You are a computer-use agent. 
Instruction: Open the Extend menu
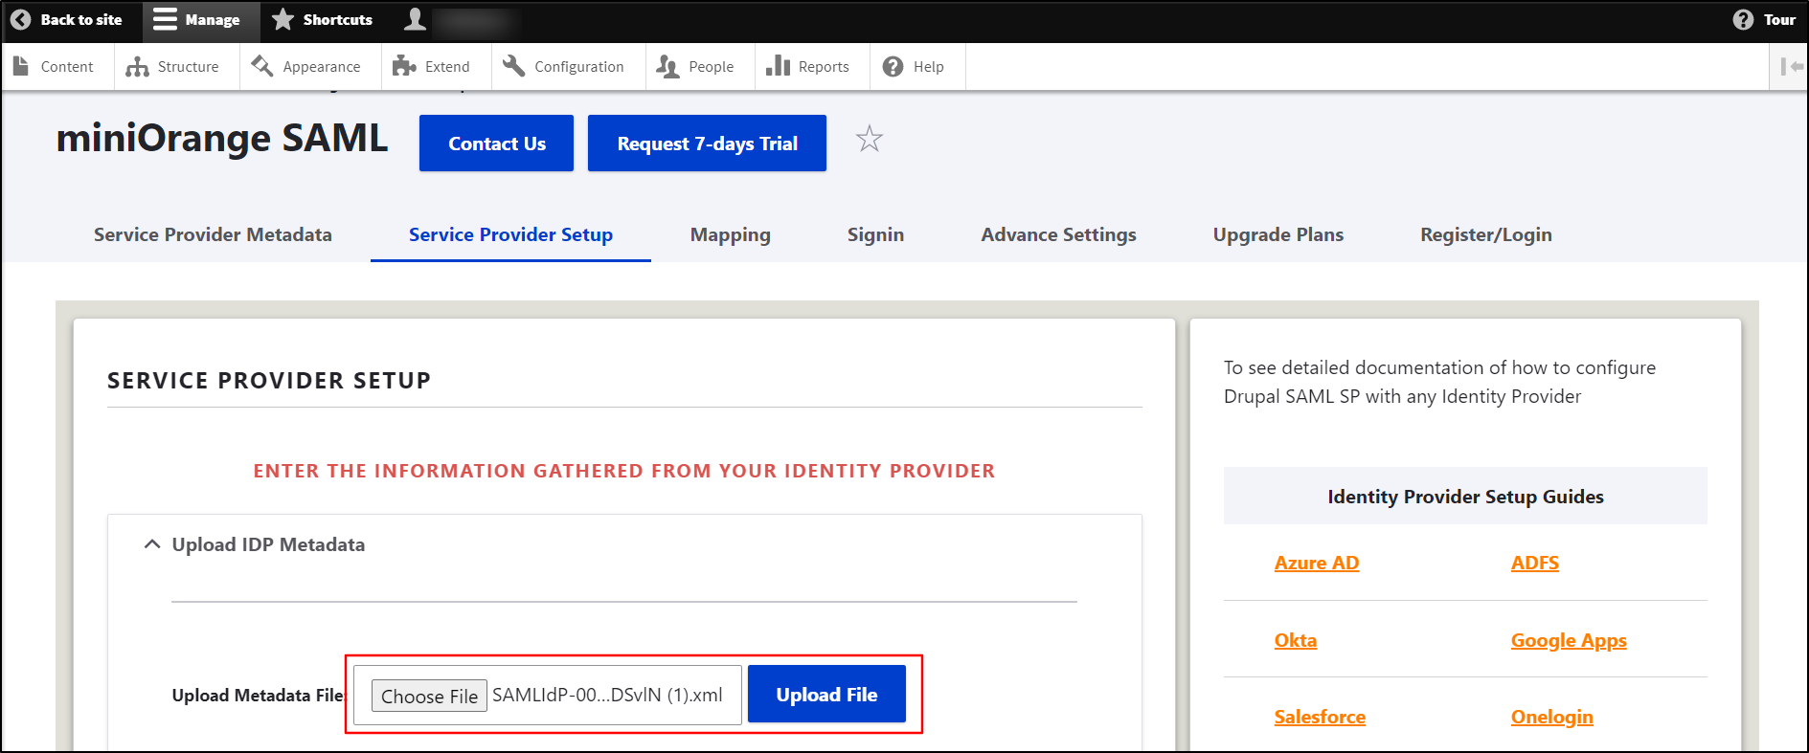[436, 67]
